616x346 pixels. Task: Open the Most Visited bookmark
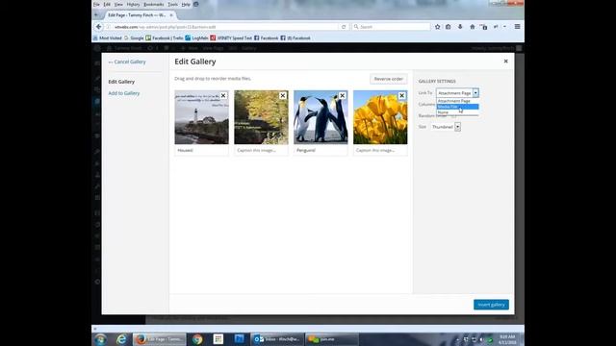pos(107,38)
